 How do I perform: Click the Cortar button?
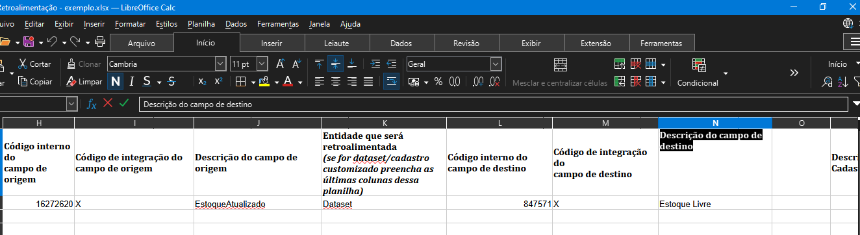tap(34, 64)
